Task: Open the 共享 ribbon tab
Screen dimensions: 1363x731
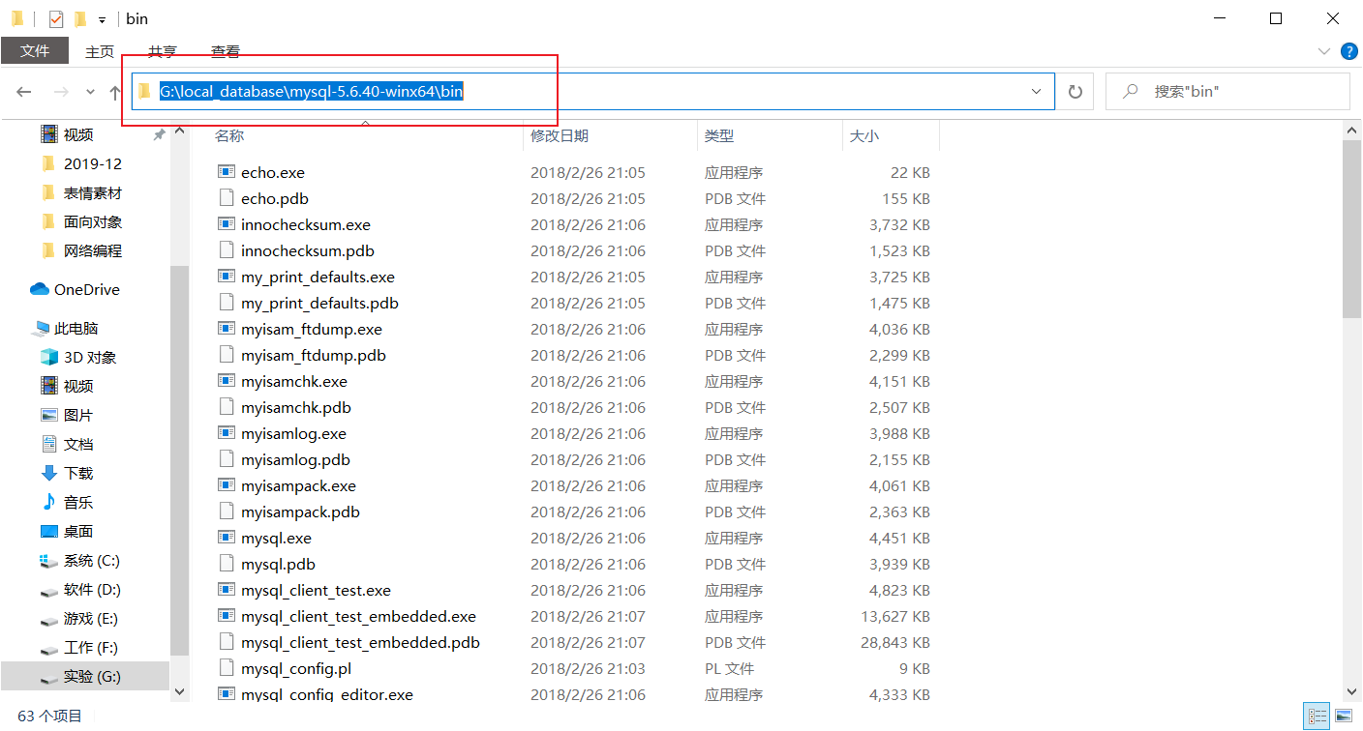Action: (x=163, y=51)
